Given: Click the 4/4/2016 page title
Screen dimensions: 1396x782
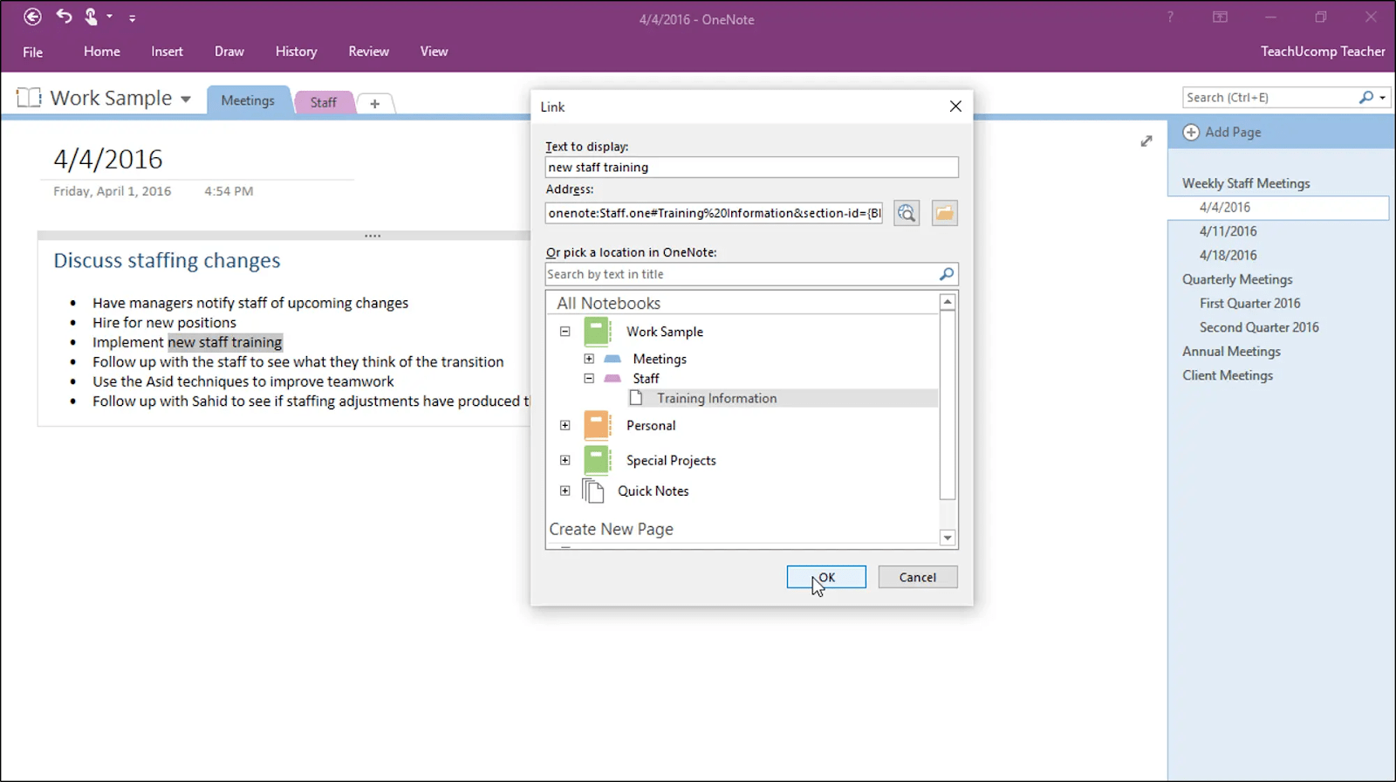Looking at the screenshot, I should [108, 159].
